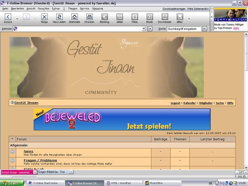Open the Hilfe link
Screen dimensions: 248x186
230,103
